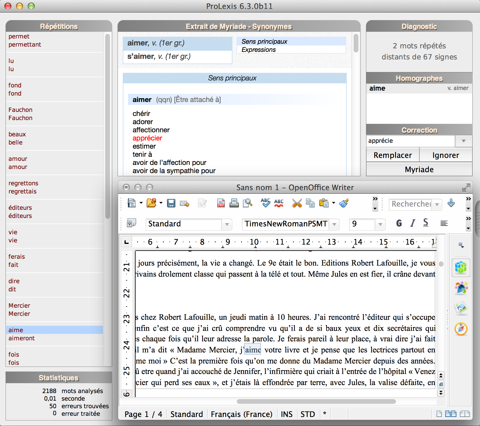The width and height of the screenshot is (480, 426).
Task: Select 'Expressions' section
Action: (291, 50)
